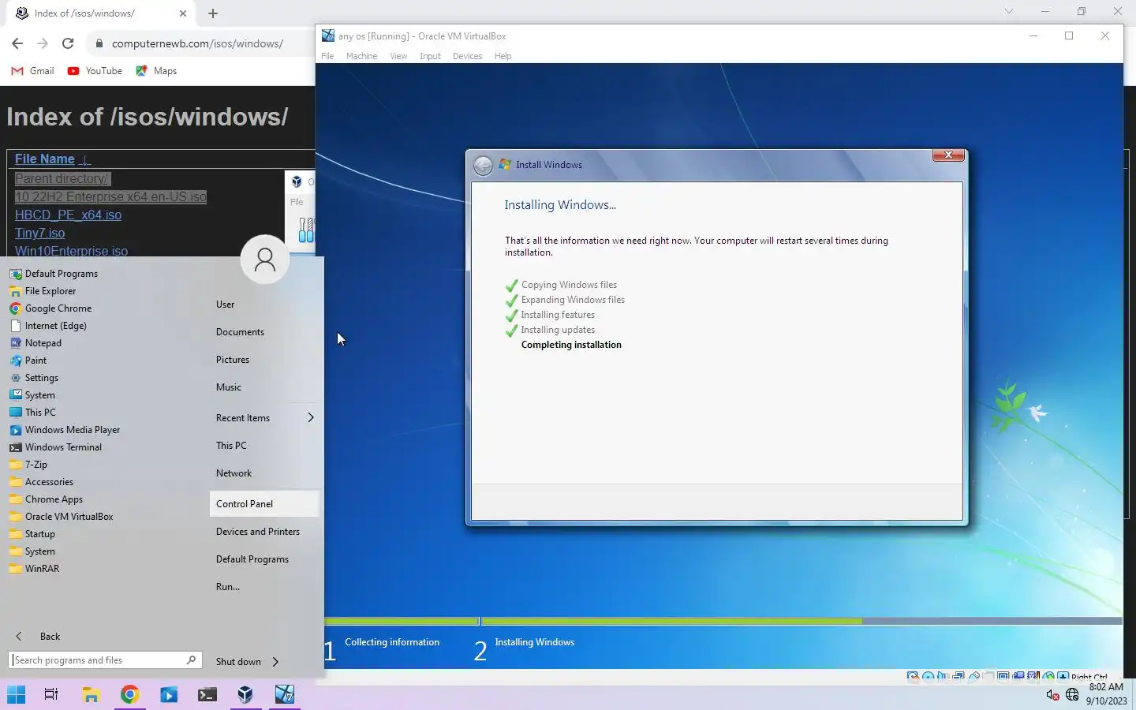Click the Collecting information progress segment
This screenshot has height=710, width=1136.
(402, 621)
